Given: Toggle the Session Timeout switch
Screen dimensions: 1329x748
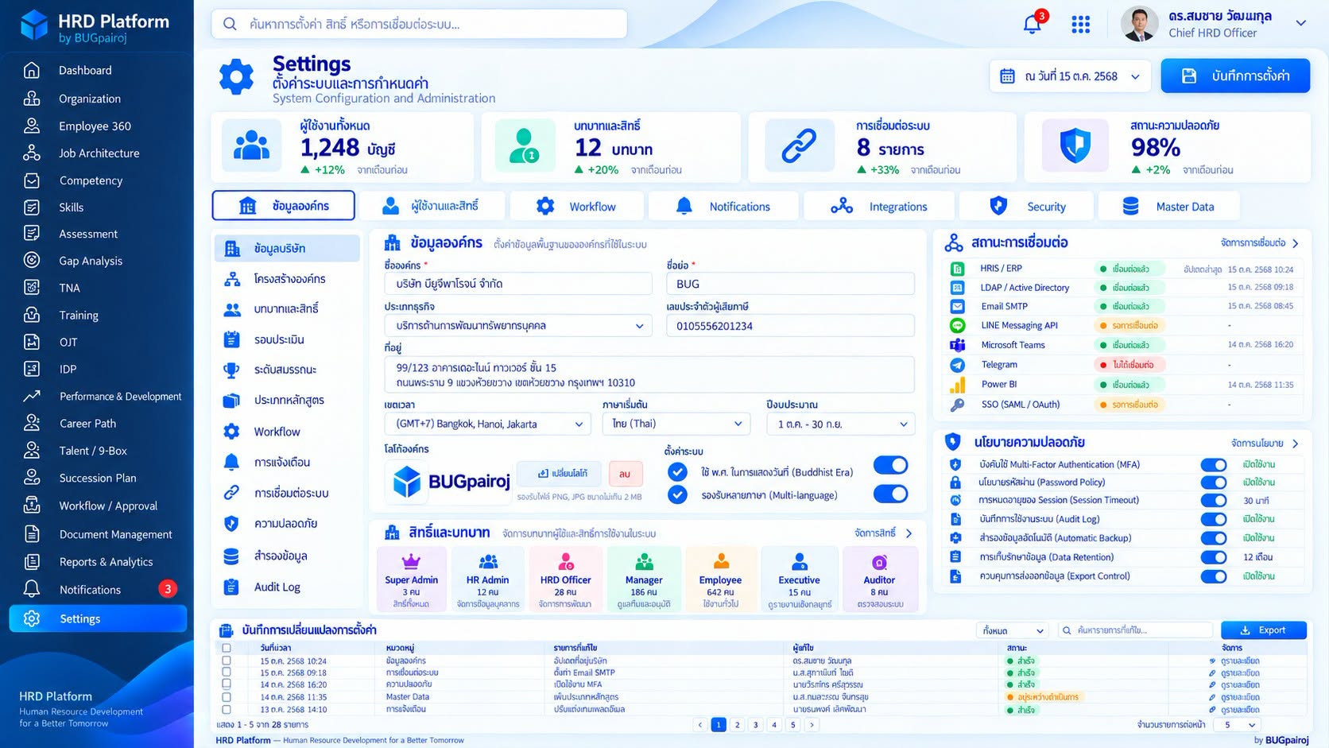Looking at the screenshot, I should 1213,500.
